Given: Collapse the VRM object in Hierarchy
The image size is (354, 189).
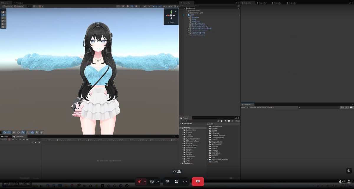Looking at the screenshot, I should (x=186, y=15).
